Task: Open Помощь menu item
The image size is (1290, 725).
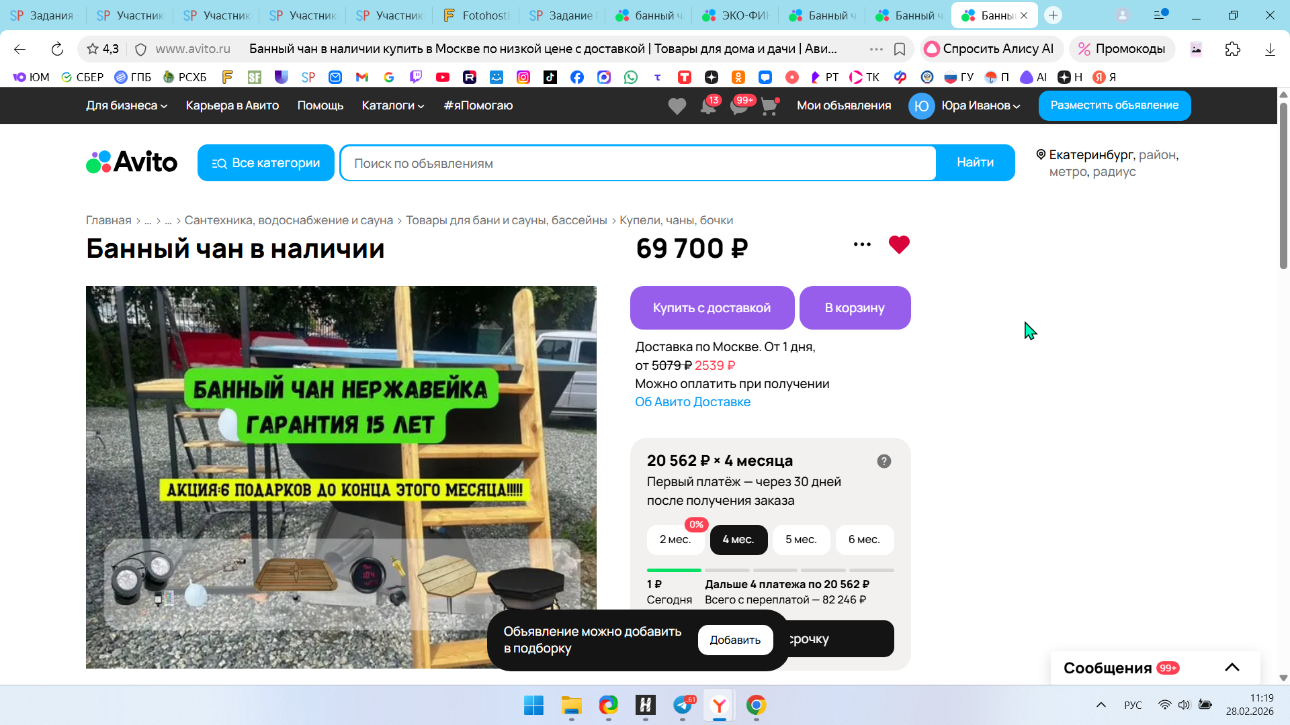Action: (x=320, y=105)
